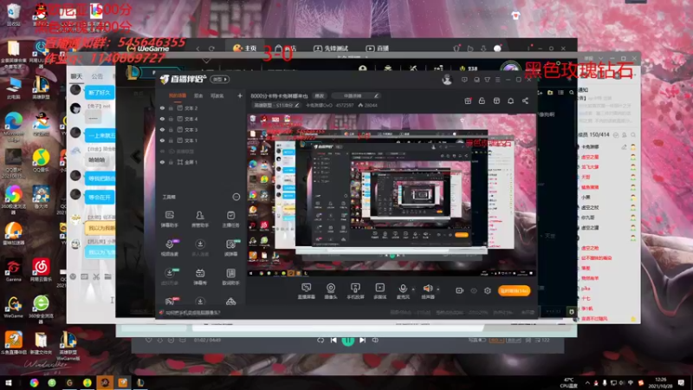Open the Garena desktop icon
Viewport: 693px width, 390px height.
point(13,270)
